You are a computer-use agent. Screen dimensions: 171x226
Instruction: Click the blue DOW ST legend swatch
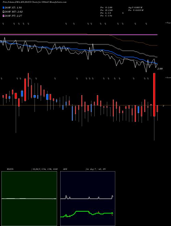click(3, 8)
